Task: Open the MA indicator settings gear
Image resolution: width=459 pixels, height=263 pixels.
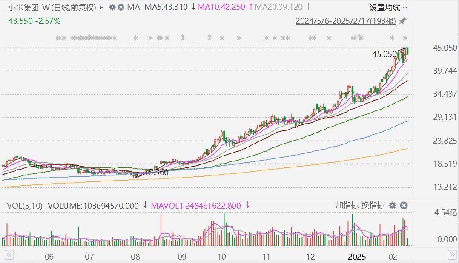Action: point(112,7)
